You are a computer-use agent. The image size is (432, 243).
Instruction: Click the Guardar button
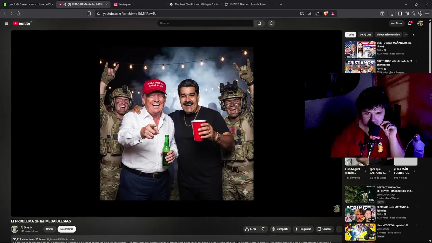click(324, 229)
